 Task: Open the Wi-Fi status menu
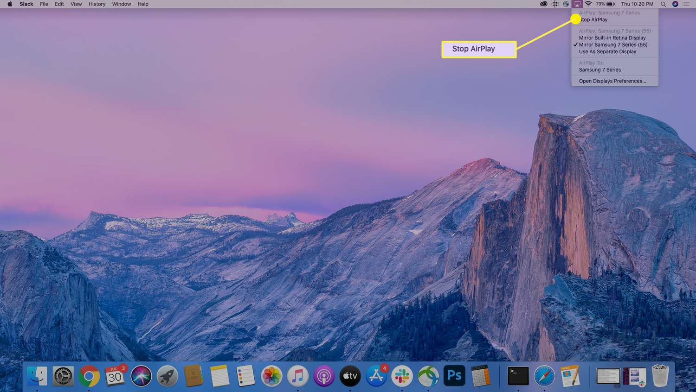(x=588, y=4)
